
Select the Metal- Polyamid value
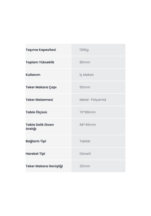[93, 100]
